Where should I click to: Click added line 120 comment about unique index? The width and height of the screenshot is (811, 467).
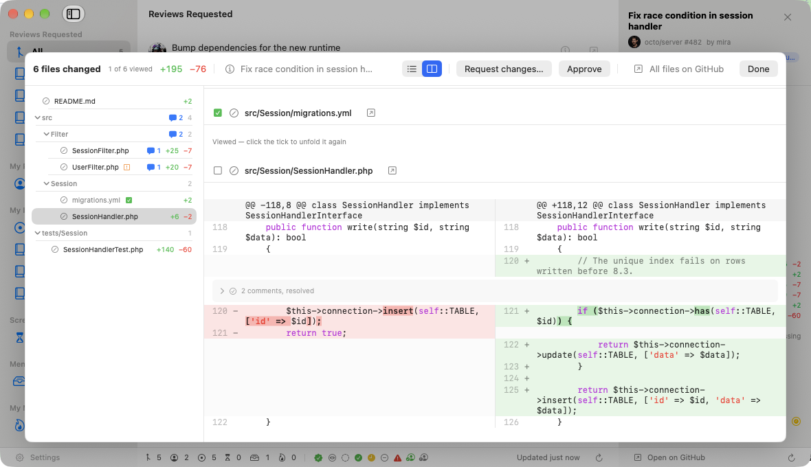[641, 266]
